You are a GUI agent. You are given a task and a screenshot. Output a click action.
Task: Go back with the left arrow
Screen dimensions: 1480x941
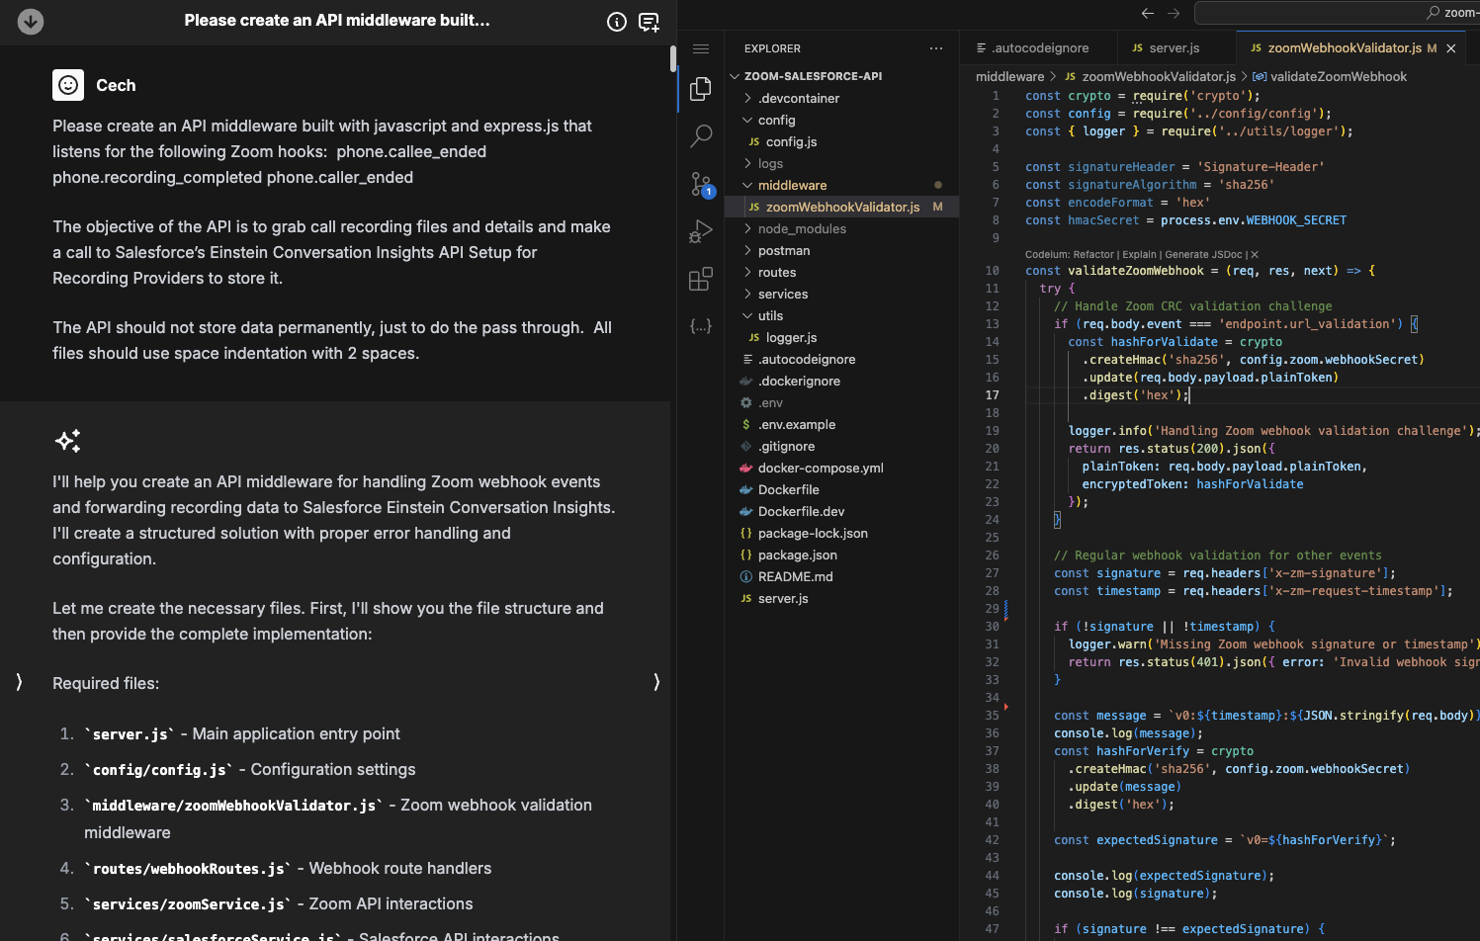(1148, 13)
